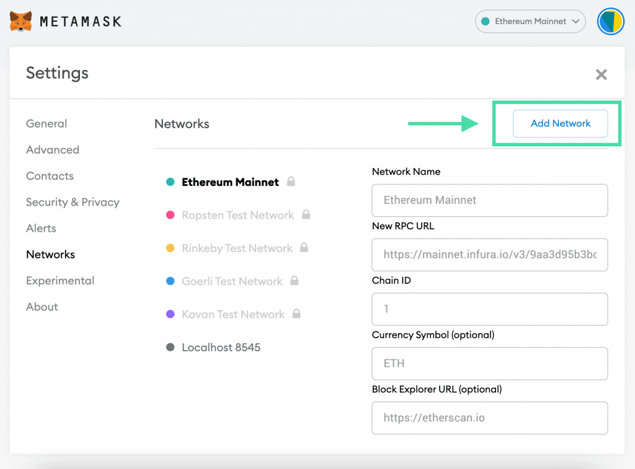The height and width of the screenshot is (469, 635).
Task: Open the Alerts settings tab
Action: tap(41, 228)
